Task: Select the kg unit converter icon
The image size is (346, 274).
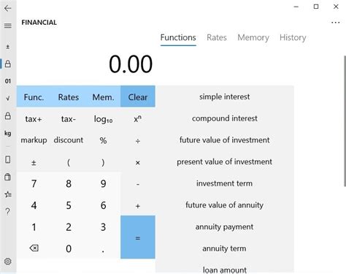Action: (x=8, y=133)
